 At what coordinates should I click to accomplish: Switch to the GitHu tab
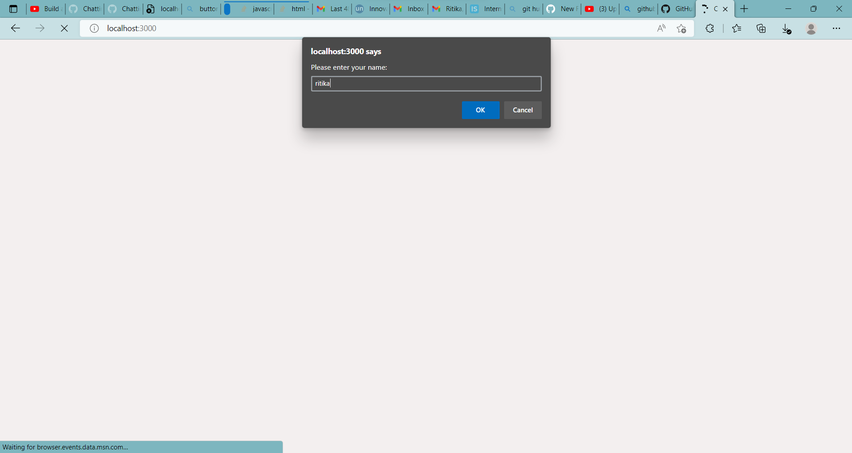(677, 9)
